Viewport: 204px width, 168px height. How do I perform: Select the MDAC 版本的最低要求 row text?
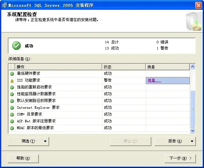click(35, 128)
